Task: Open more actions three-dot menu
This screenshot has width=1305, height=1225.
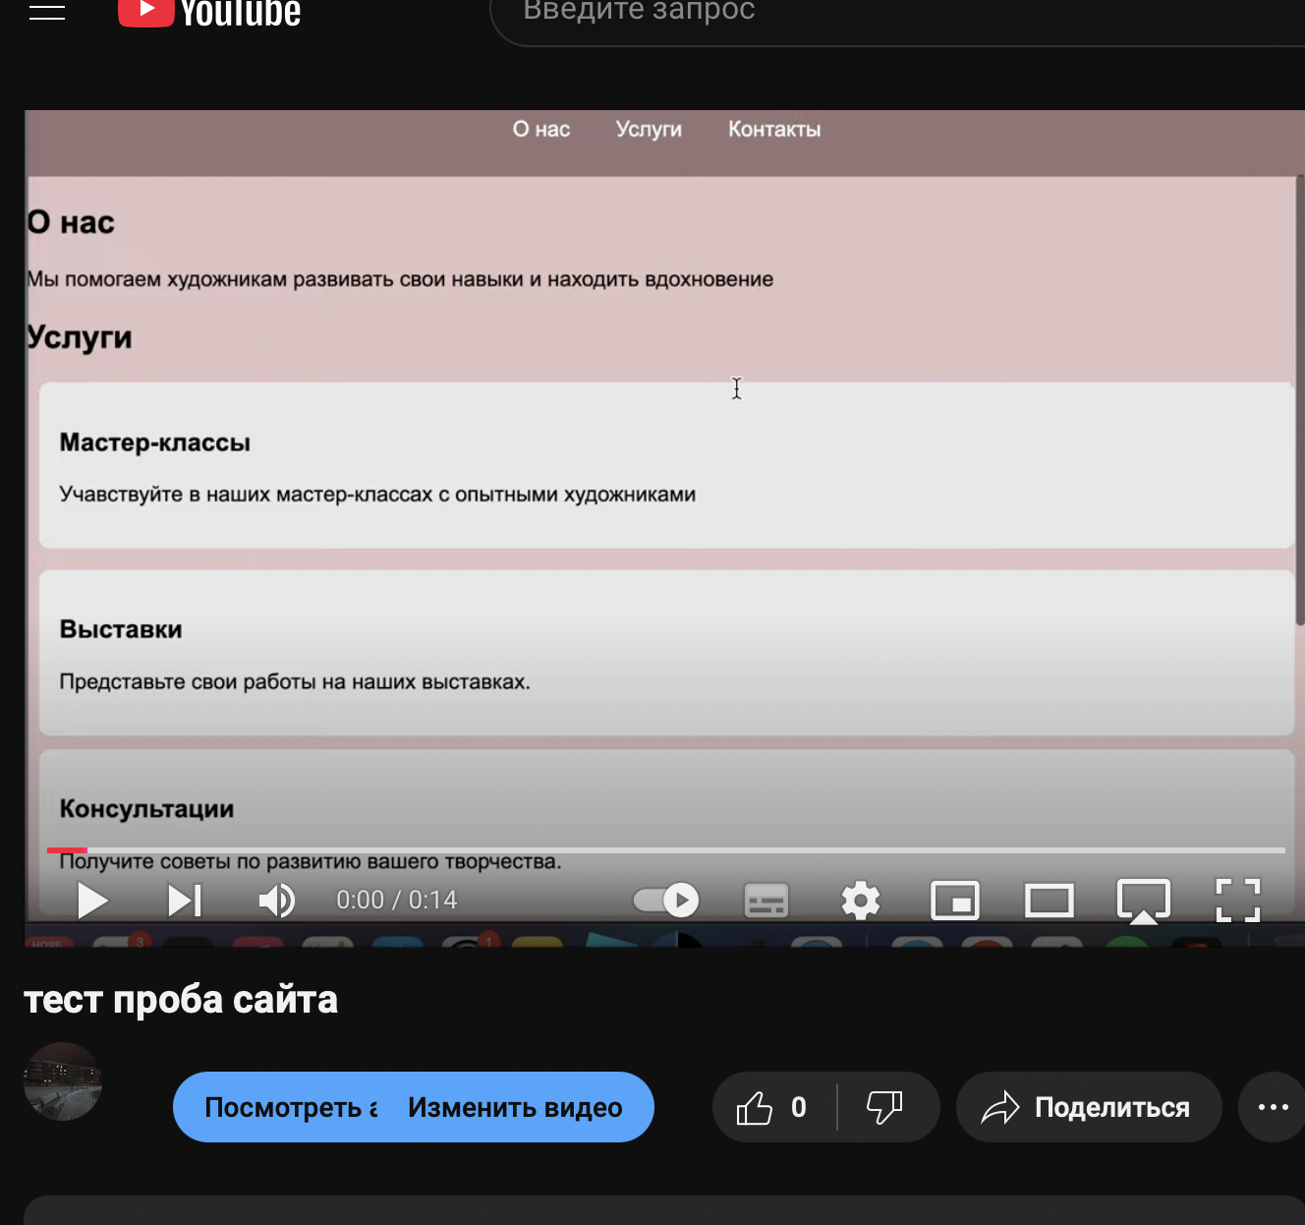Action: pos(1274,1107)
